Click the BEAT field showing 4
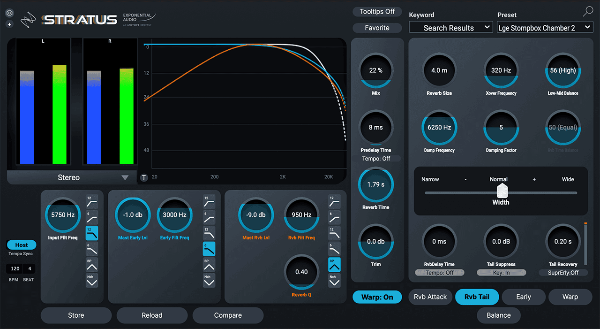Viewport: 600px width, 329px height. (29, 269)
